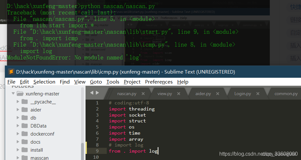Select the __pycache__ folder name
The image size is (301, 160).
43,102
